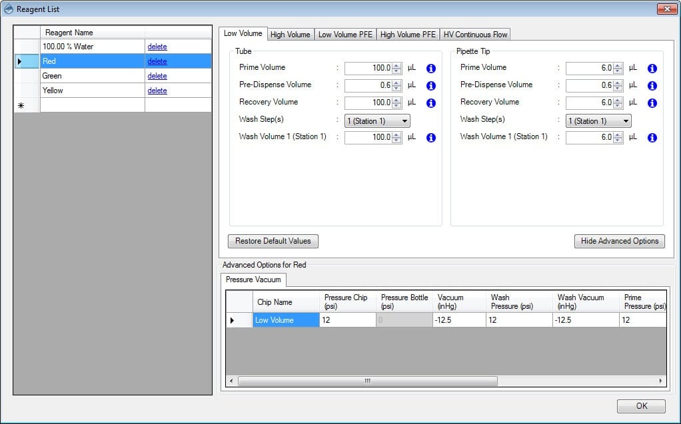Open Pipette Tip Wash Step(s) dropdown
Viewport: 681px width, 424px height.
(598, 121)
